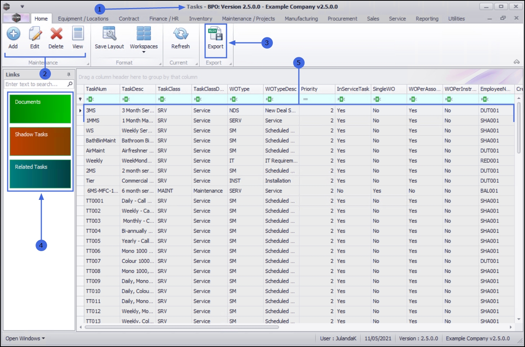Open the View icon in ribbon
Image resolution: width=525 pixels, height=347 pixels.
(x=78, y=34)
